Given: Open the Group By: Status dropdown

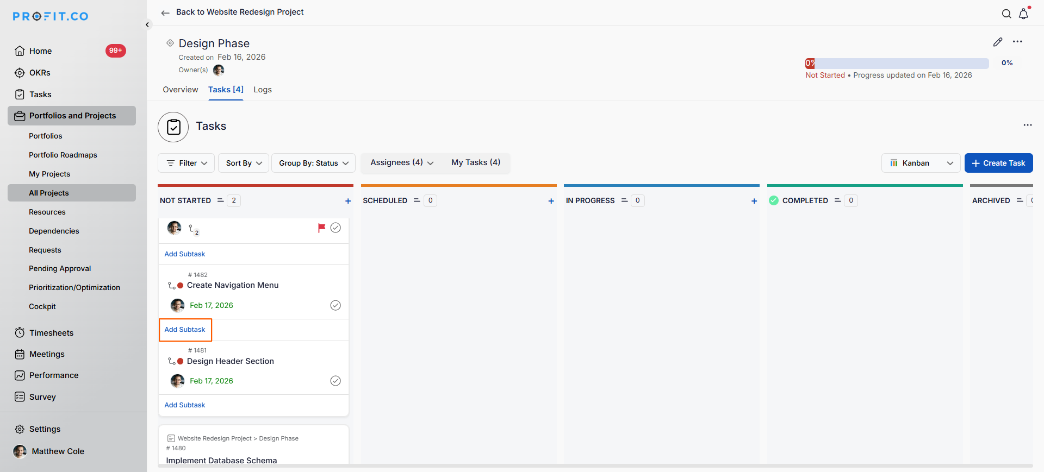Looking at the screenshot, I should coord(313,163).
